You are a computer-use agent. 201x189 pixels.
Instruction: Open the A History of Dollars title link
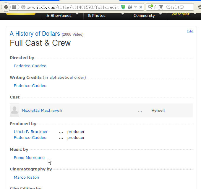(35, 34)
